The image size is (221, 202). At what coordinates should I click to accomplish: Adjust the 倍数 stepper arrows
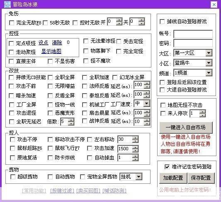[71, 122]
